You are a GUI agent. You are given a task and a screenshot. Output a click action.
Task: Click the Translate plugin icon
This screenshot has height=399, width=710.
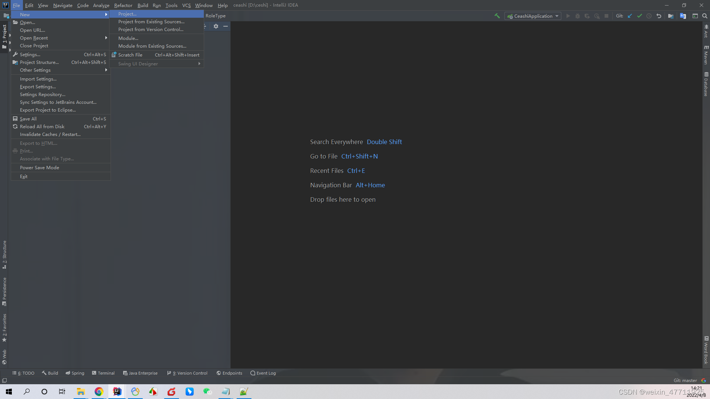coord(683,16)
